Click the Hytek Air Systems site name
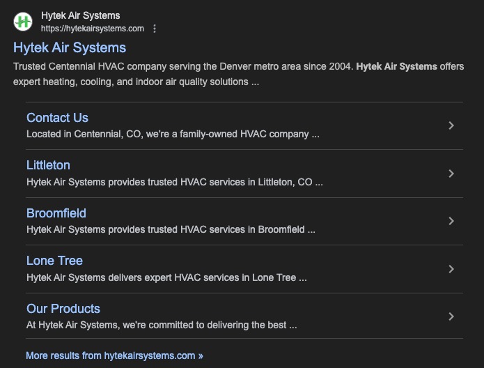The height and width of the screenshot is (368, 484). click(x=80, y=15)
